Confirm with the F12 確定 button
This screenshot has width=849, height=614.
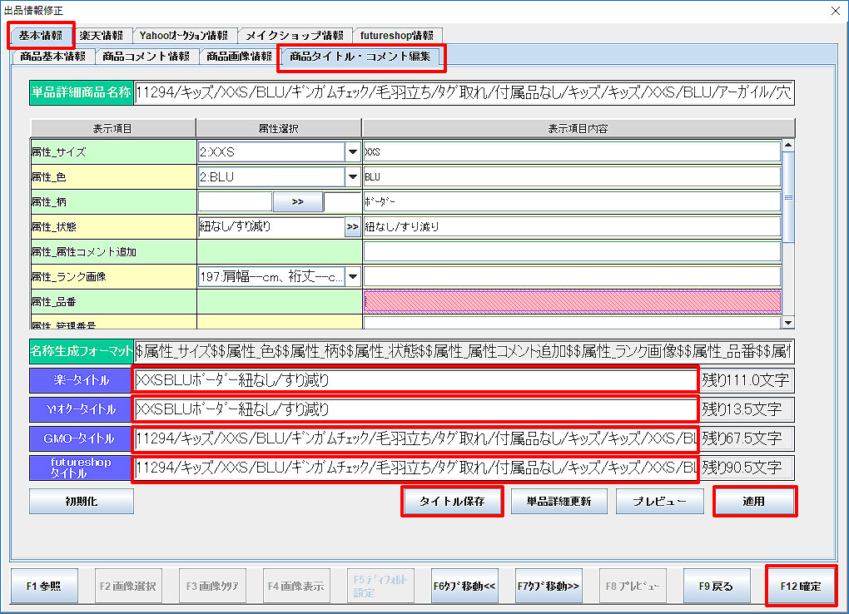click(800, 586)
